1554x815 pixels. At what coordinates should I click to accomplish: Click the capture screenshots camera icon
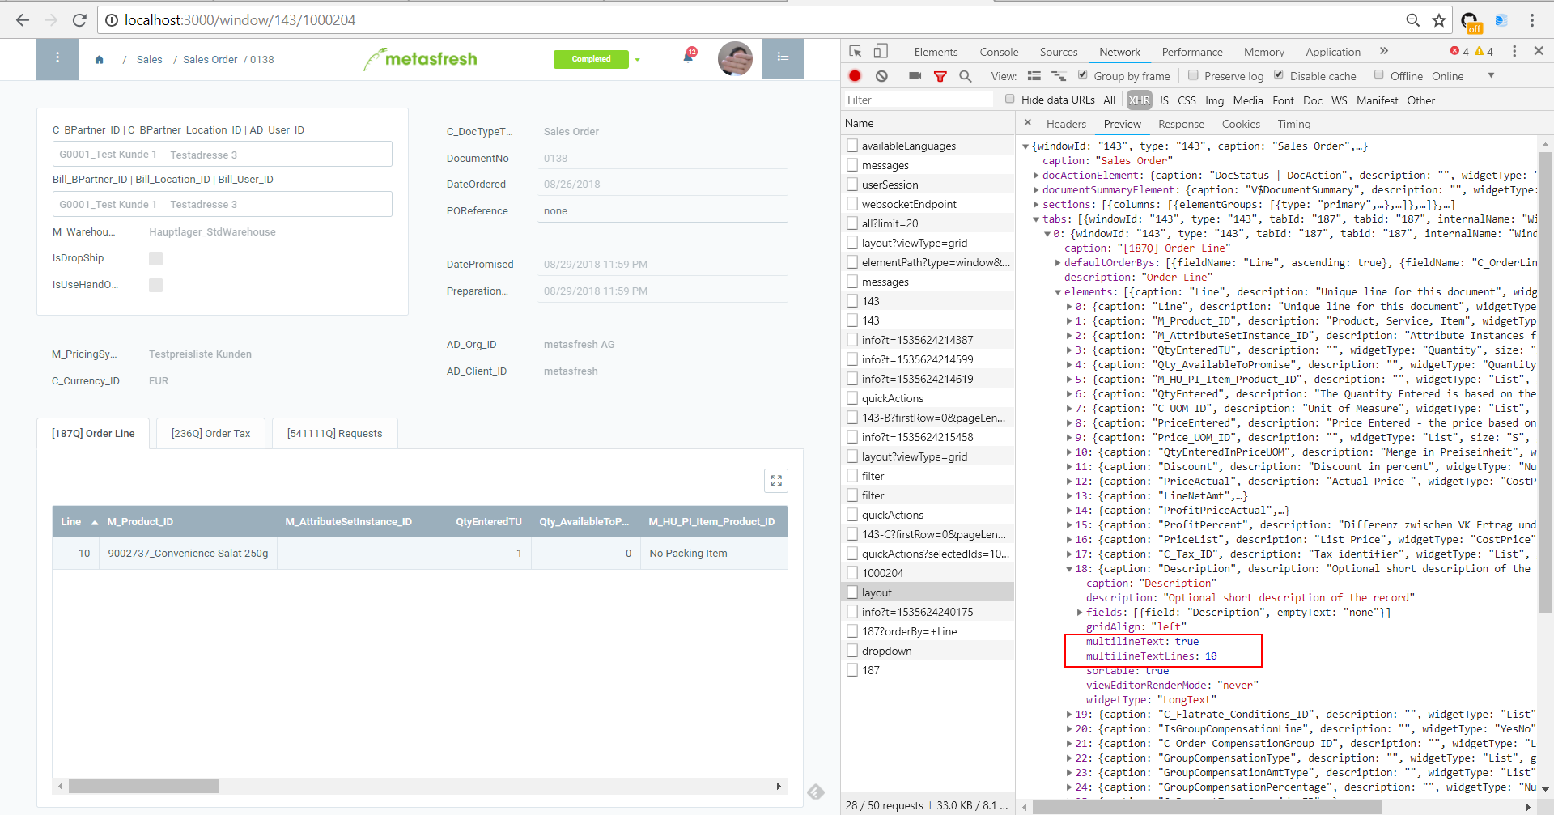(x=915, y=76)
